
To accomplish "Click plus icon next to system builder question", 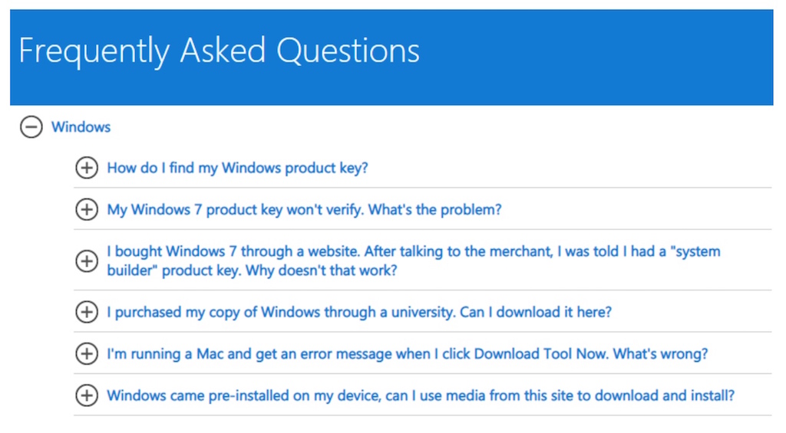I will [87, 261].
